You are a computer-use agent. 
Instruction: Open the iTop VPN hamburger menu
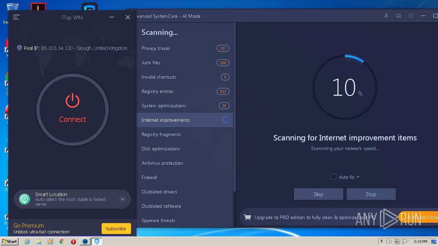(x=16, y=17)
